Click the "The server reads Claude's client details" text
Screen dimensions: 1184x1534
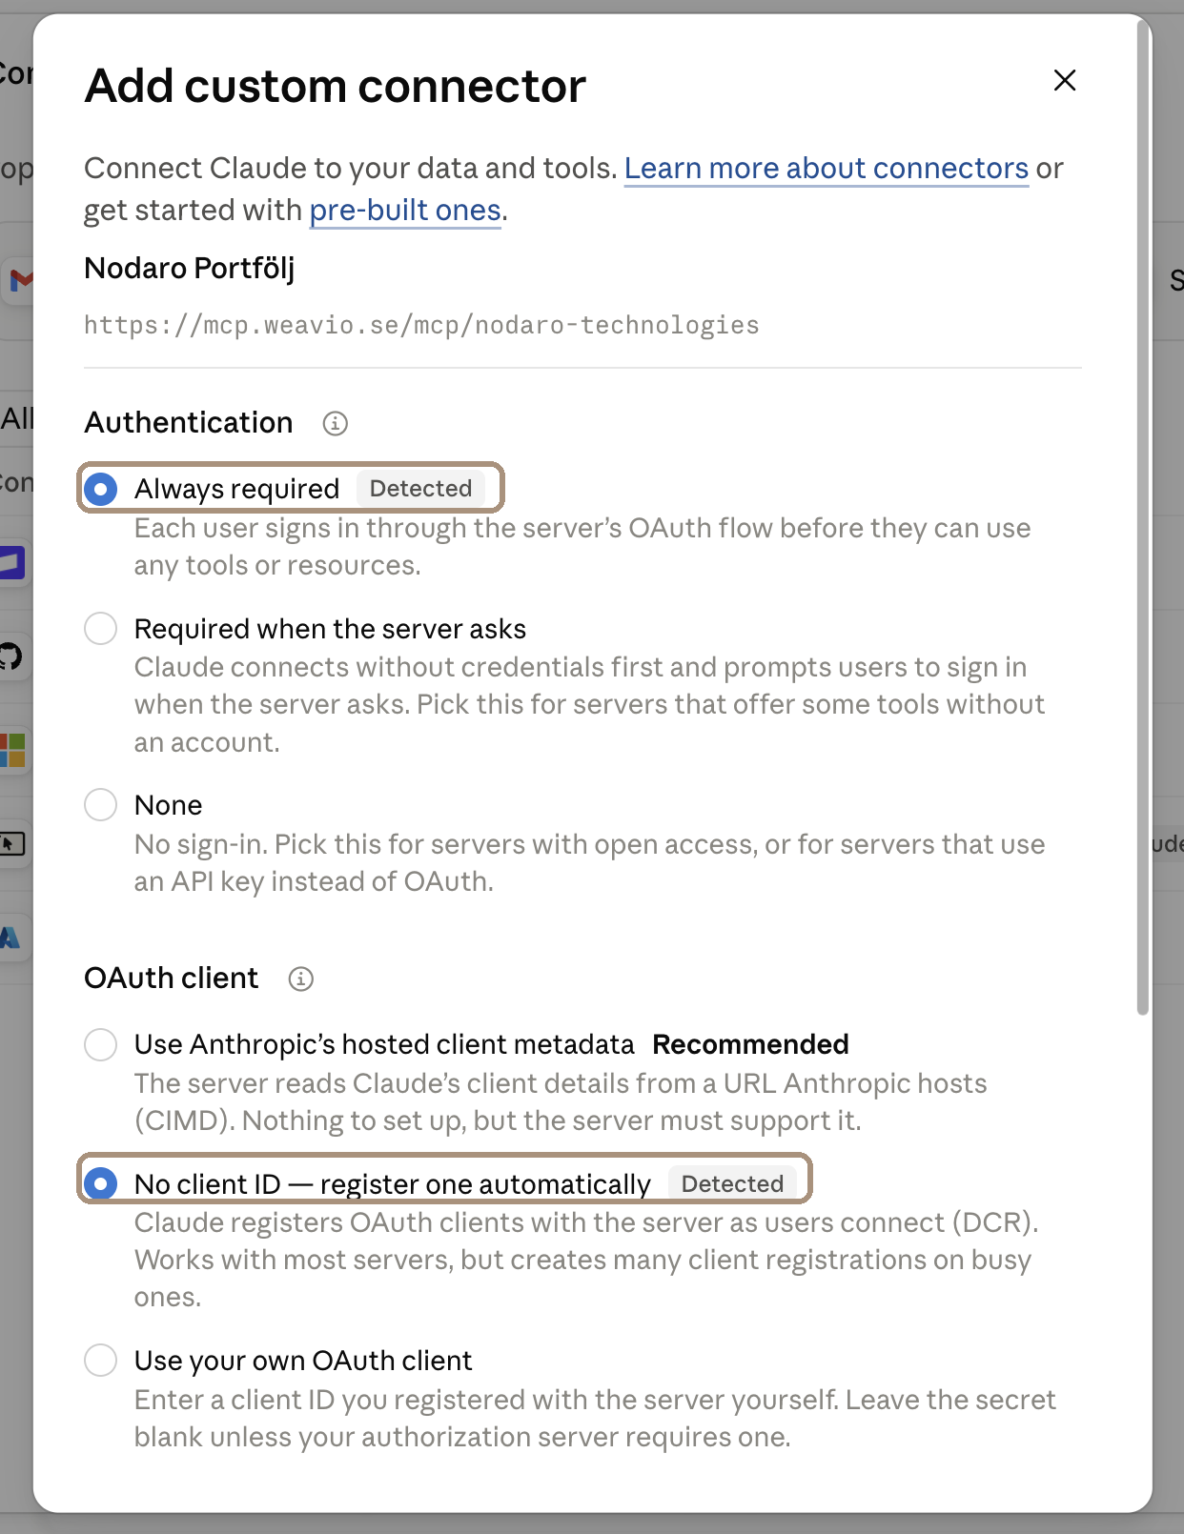[561, 1102]
